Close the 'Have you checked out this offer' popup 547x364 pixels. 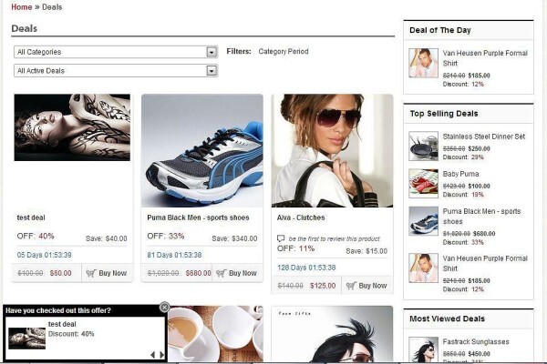click(x=164, y=308)
